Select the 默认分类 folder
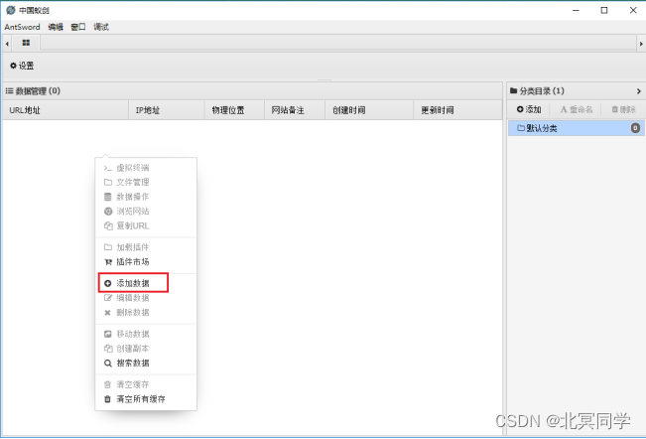The height and width of the screenshot is (439, 646). point(576,128)
